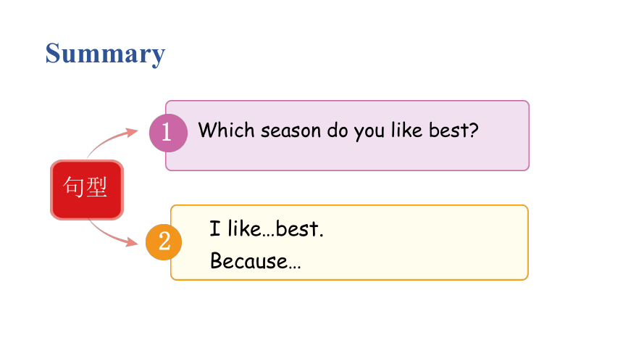Click the word "you" in the question
623x351 pixels.
(x=369, y=132)
